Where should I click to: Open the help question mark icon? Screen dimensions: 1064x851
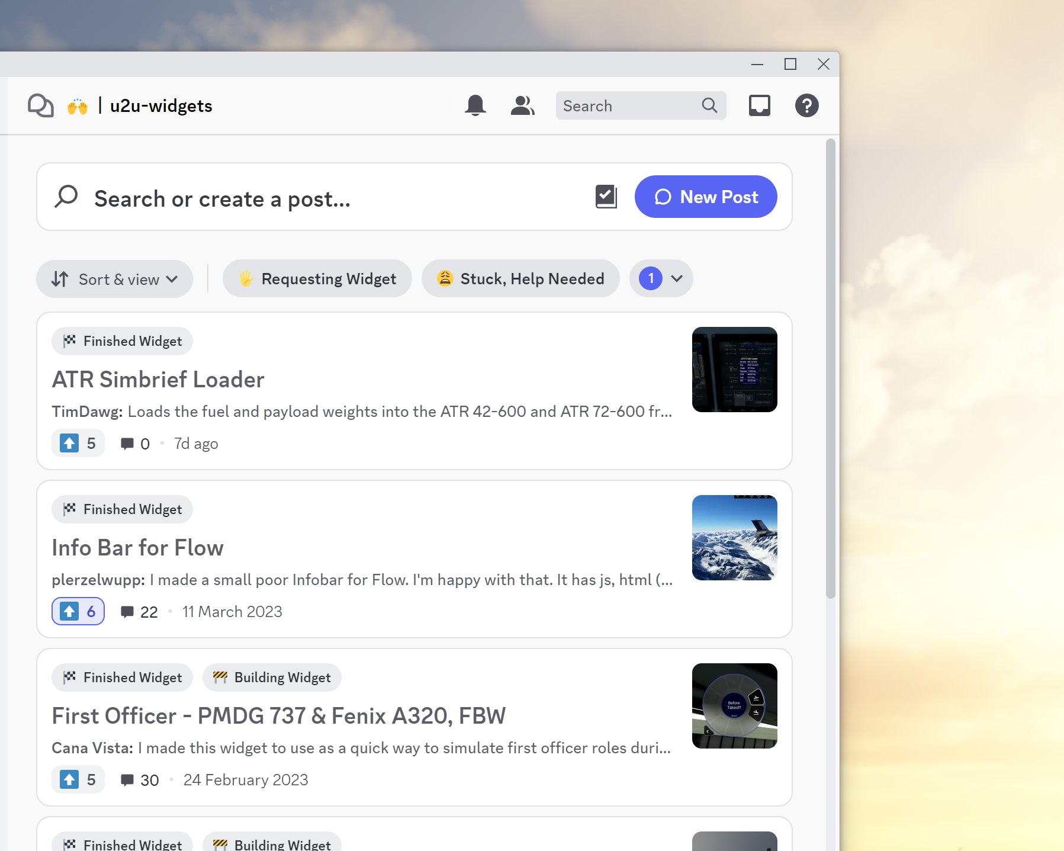coord(806,105)
